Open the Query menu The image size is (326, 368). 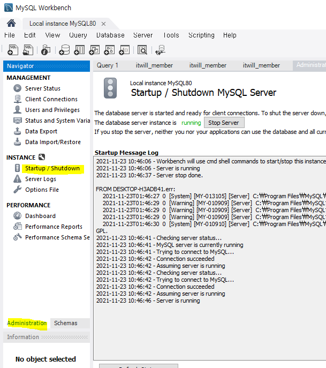click(78, 35)
